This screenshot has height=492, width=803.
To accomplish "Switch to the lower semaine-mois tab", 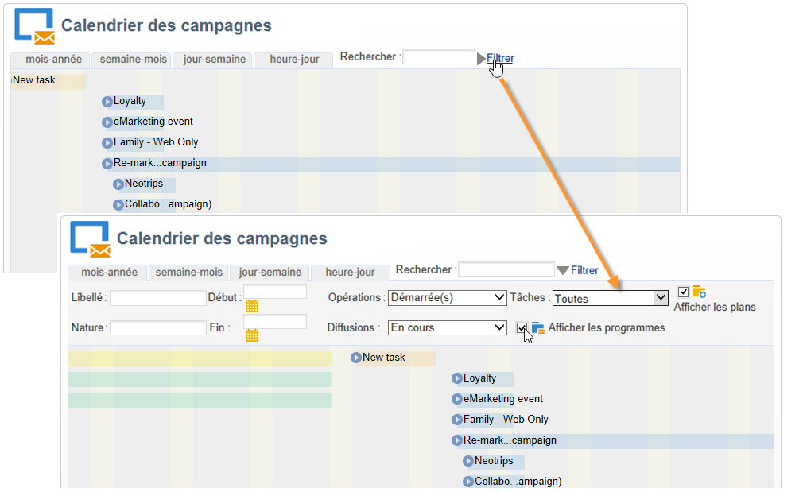I will click(x=188, y=272).
